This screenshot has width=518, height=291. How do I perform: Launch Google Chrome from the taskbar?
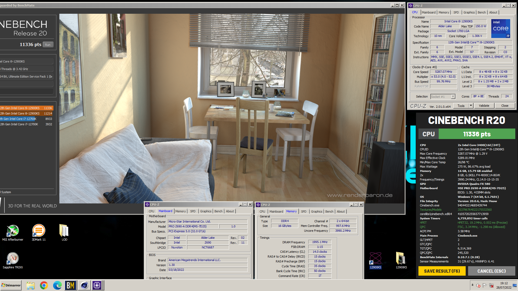(44, 285)
